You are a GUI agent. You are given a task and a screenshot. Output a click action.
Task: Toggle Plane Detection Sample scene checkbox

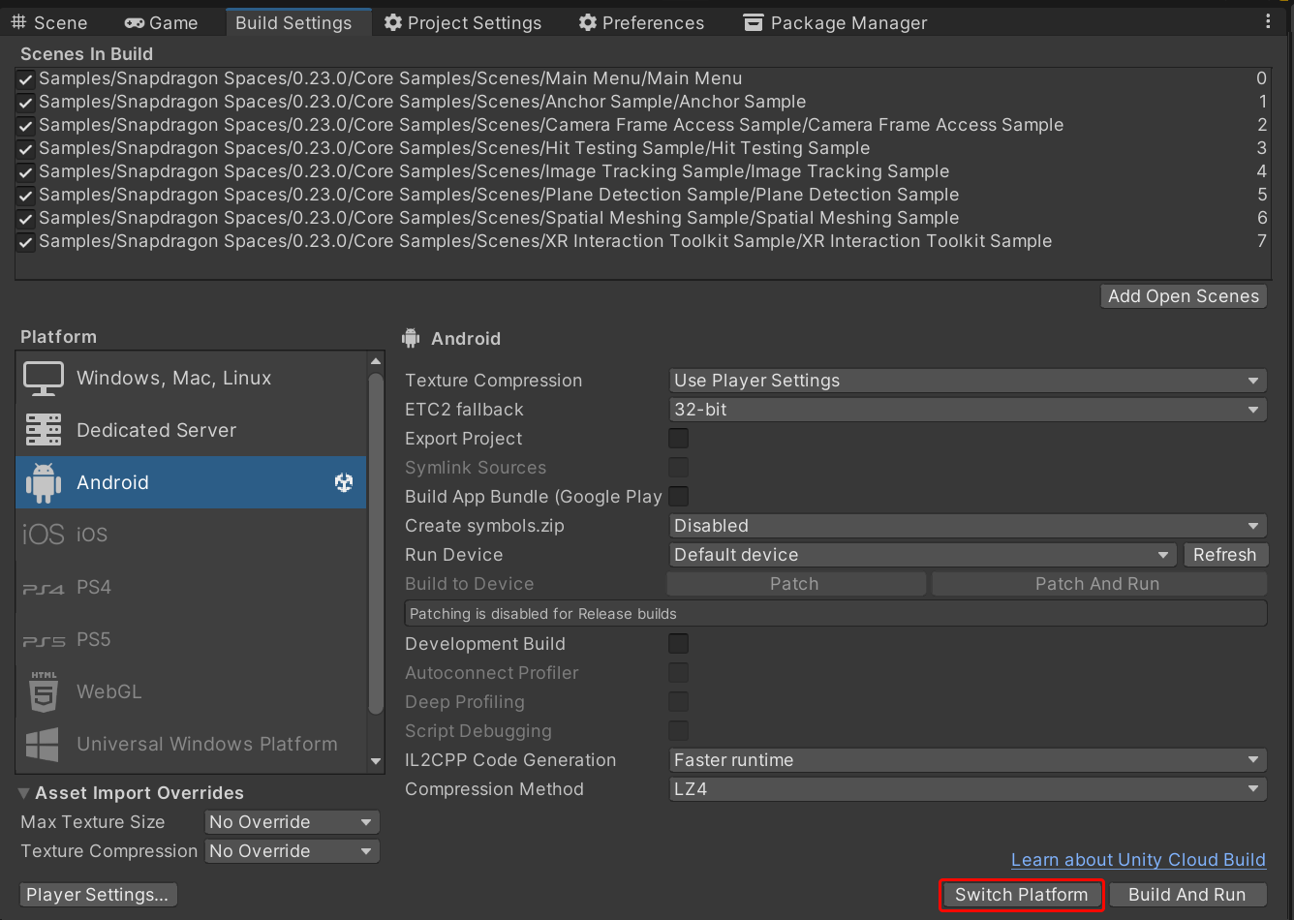tap(26, 196)
